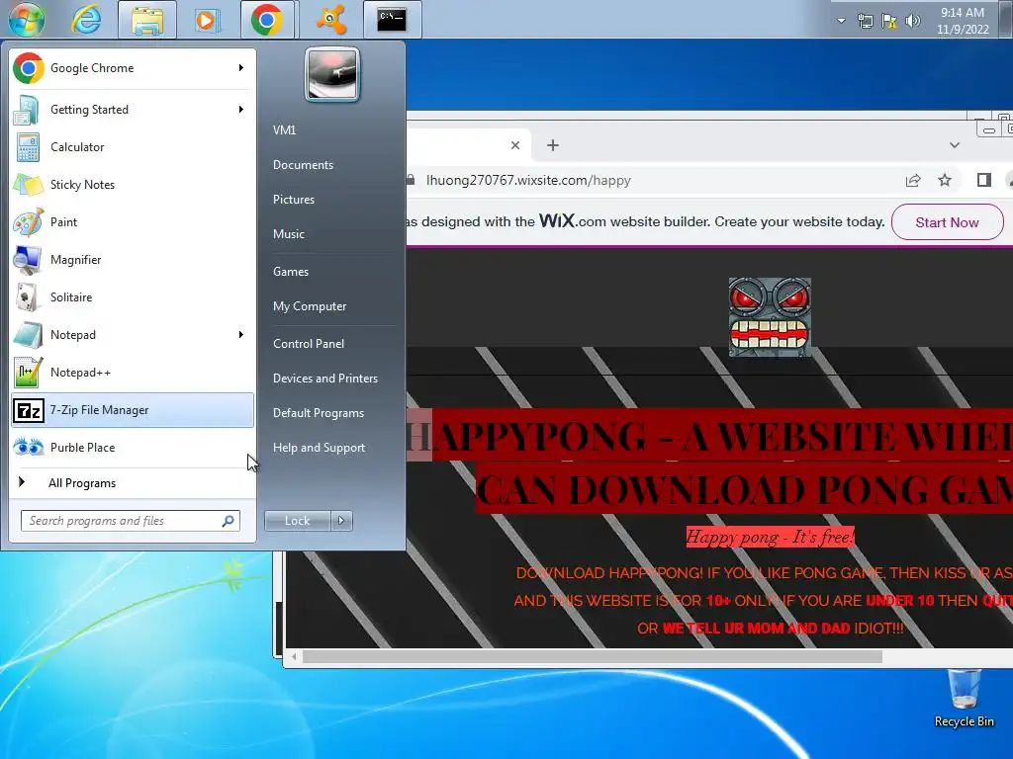Open Pictures library
This screenshot has width=1013, height=759.
[293, 200]
